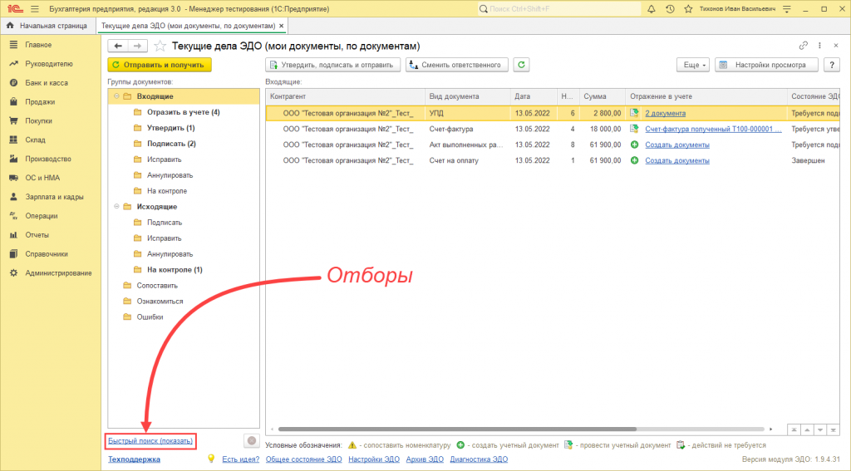The height and width of the screenshot is (471, 851).
Task: Open help with the question mark button
Action: coord(831,65)
